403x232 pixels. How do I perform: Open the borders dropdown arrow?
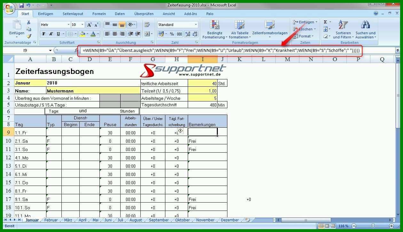point(75,34)
